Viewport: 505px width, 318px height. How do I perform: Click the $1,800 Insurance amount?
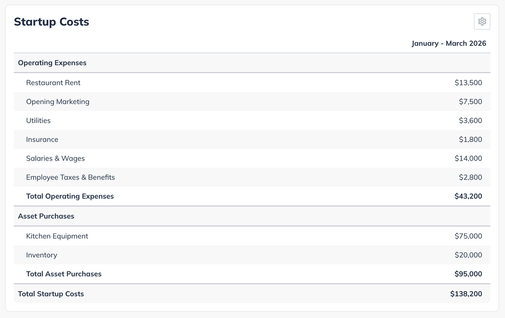[470, 140]
